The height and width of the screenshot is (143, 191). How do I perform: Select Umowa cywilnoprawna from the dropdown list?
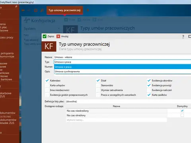pos(123,71)
